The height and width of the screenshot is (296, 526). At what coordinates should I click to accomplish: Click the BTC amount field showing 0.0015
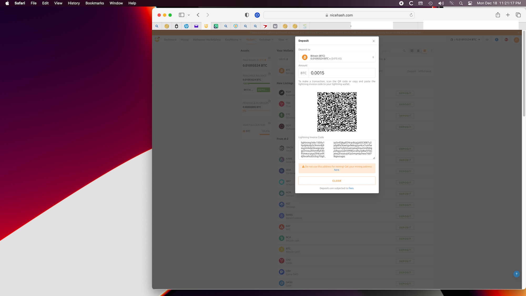[x=342, y=73]
